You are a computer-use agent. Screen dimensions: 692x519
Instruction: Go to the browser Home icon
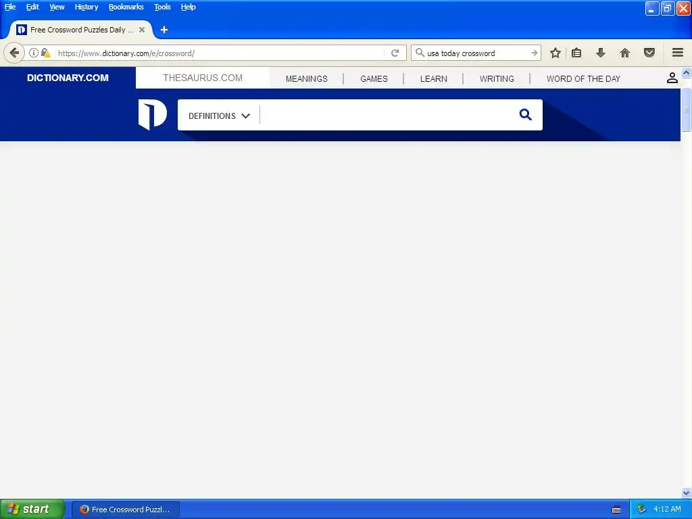pyautogui.click(x=625, y=53)
